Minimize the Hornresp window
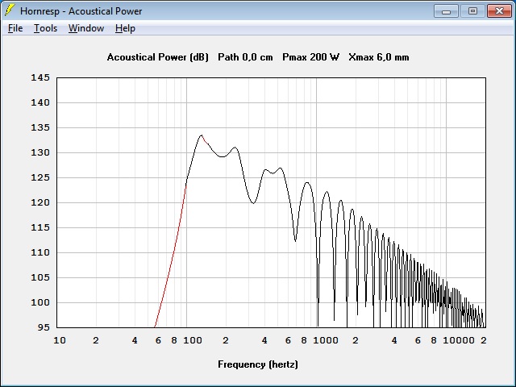Viewport: 516px width, 387px height. click(x=446, y=11)
